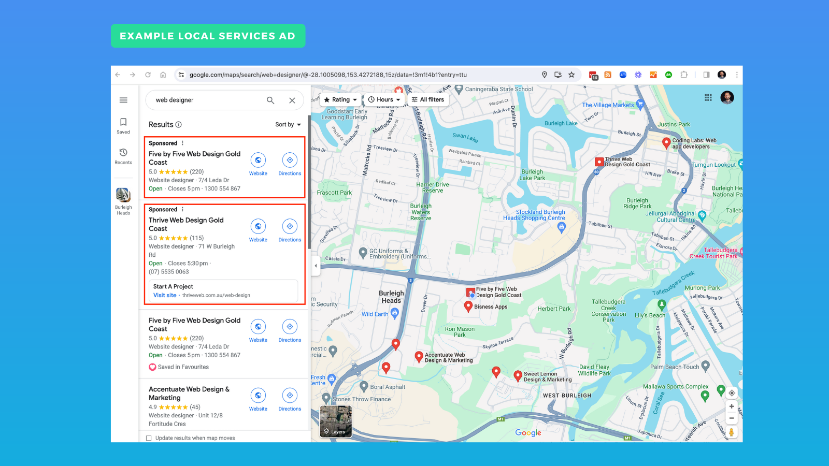Click the search magnifier icon

[x=270, y=100]
